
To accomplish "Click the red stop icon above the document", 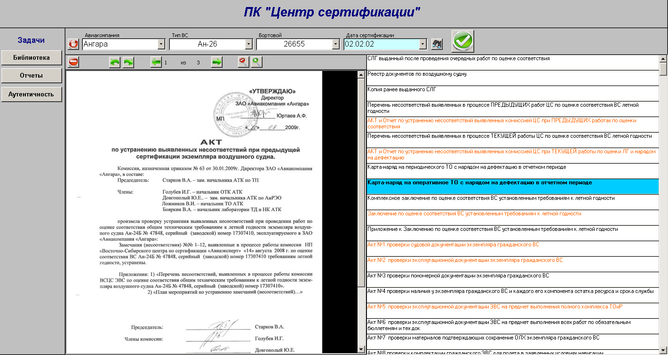I will point(73,62).
